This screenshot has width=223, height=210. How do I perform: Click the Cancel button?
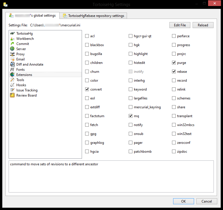(x=207, y=201)
